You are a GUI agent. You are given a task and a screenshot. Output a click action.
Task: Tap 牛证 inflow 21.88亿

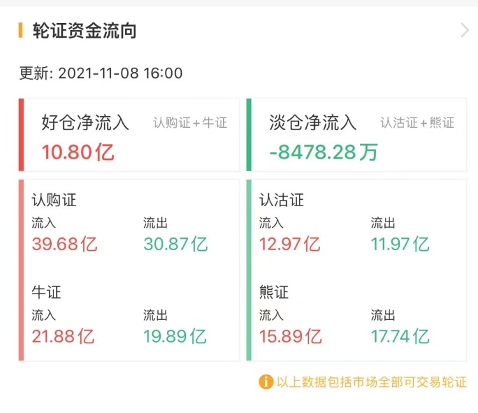pos(63,336)
